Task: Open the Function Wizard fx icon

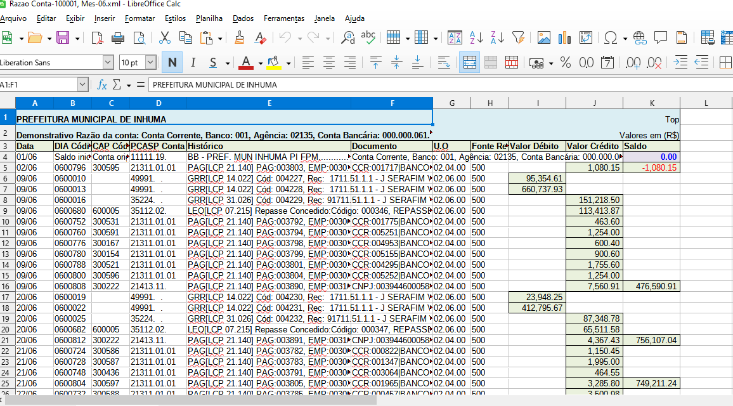Action: (x=101, y=84)
